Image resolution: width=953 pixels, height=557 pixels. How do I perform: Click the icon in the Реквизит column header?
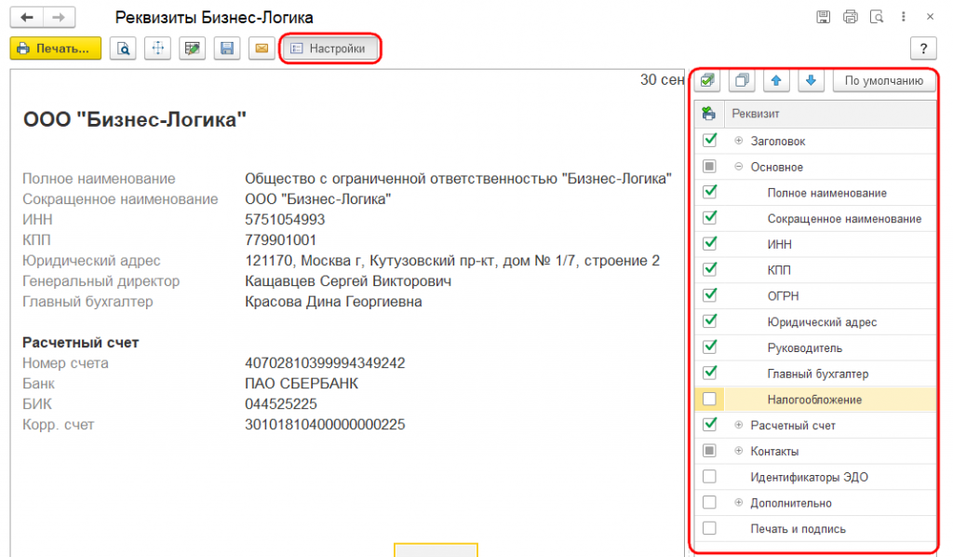708,113
